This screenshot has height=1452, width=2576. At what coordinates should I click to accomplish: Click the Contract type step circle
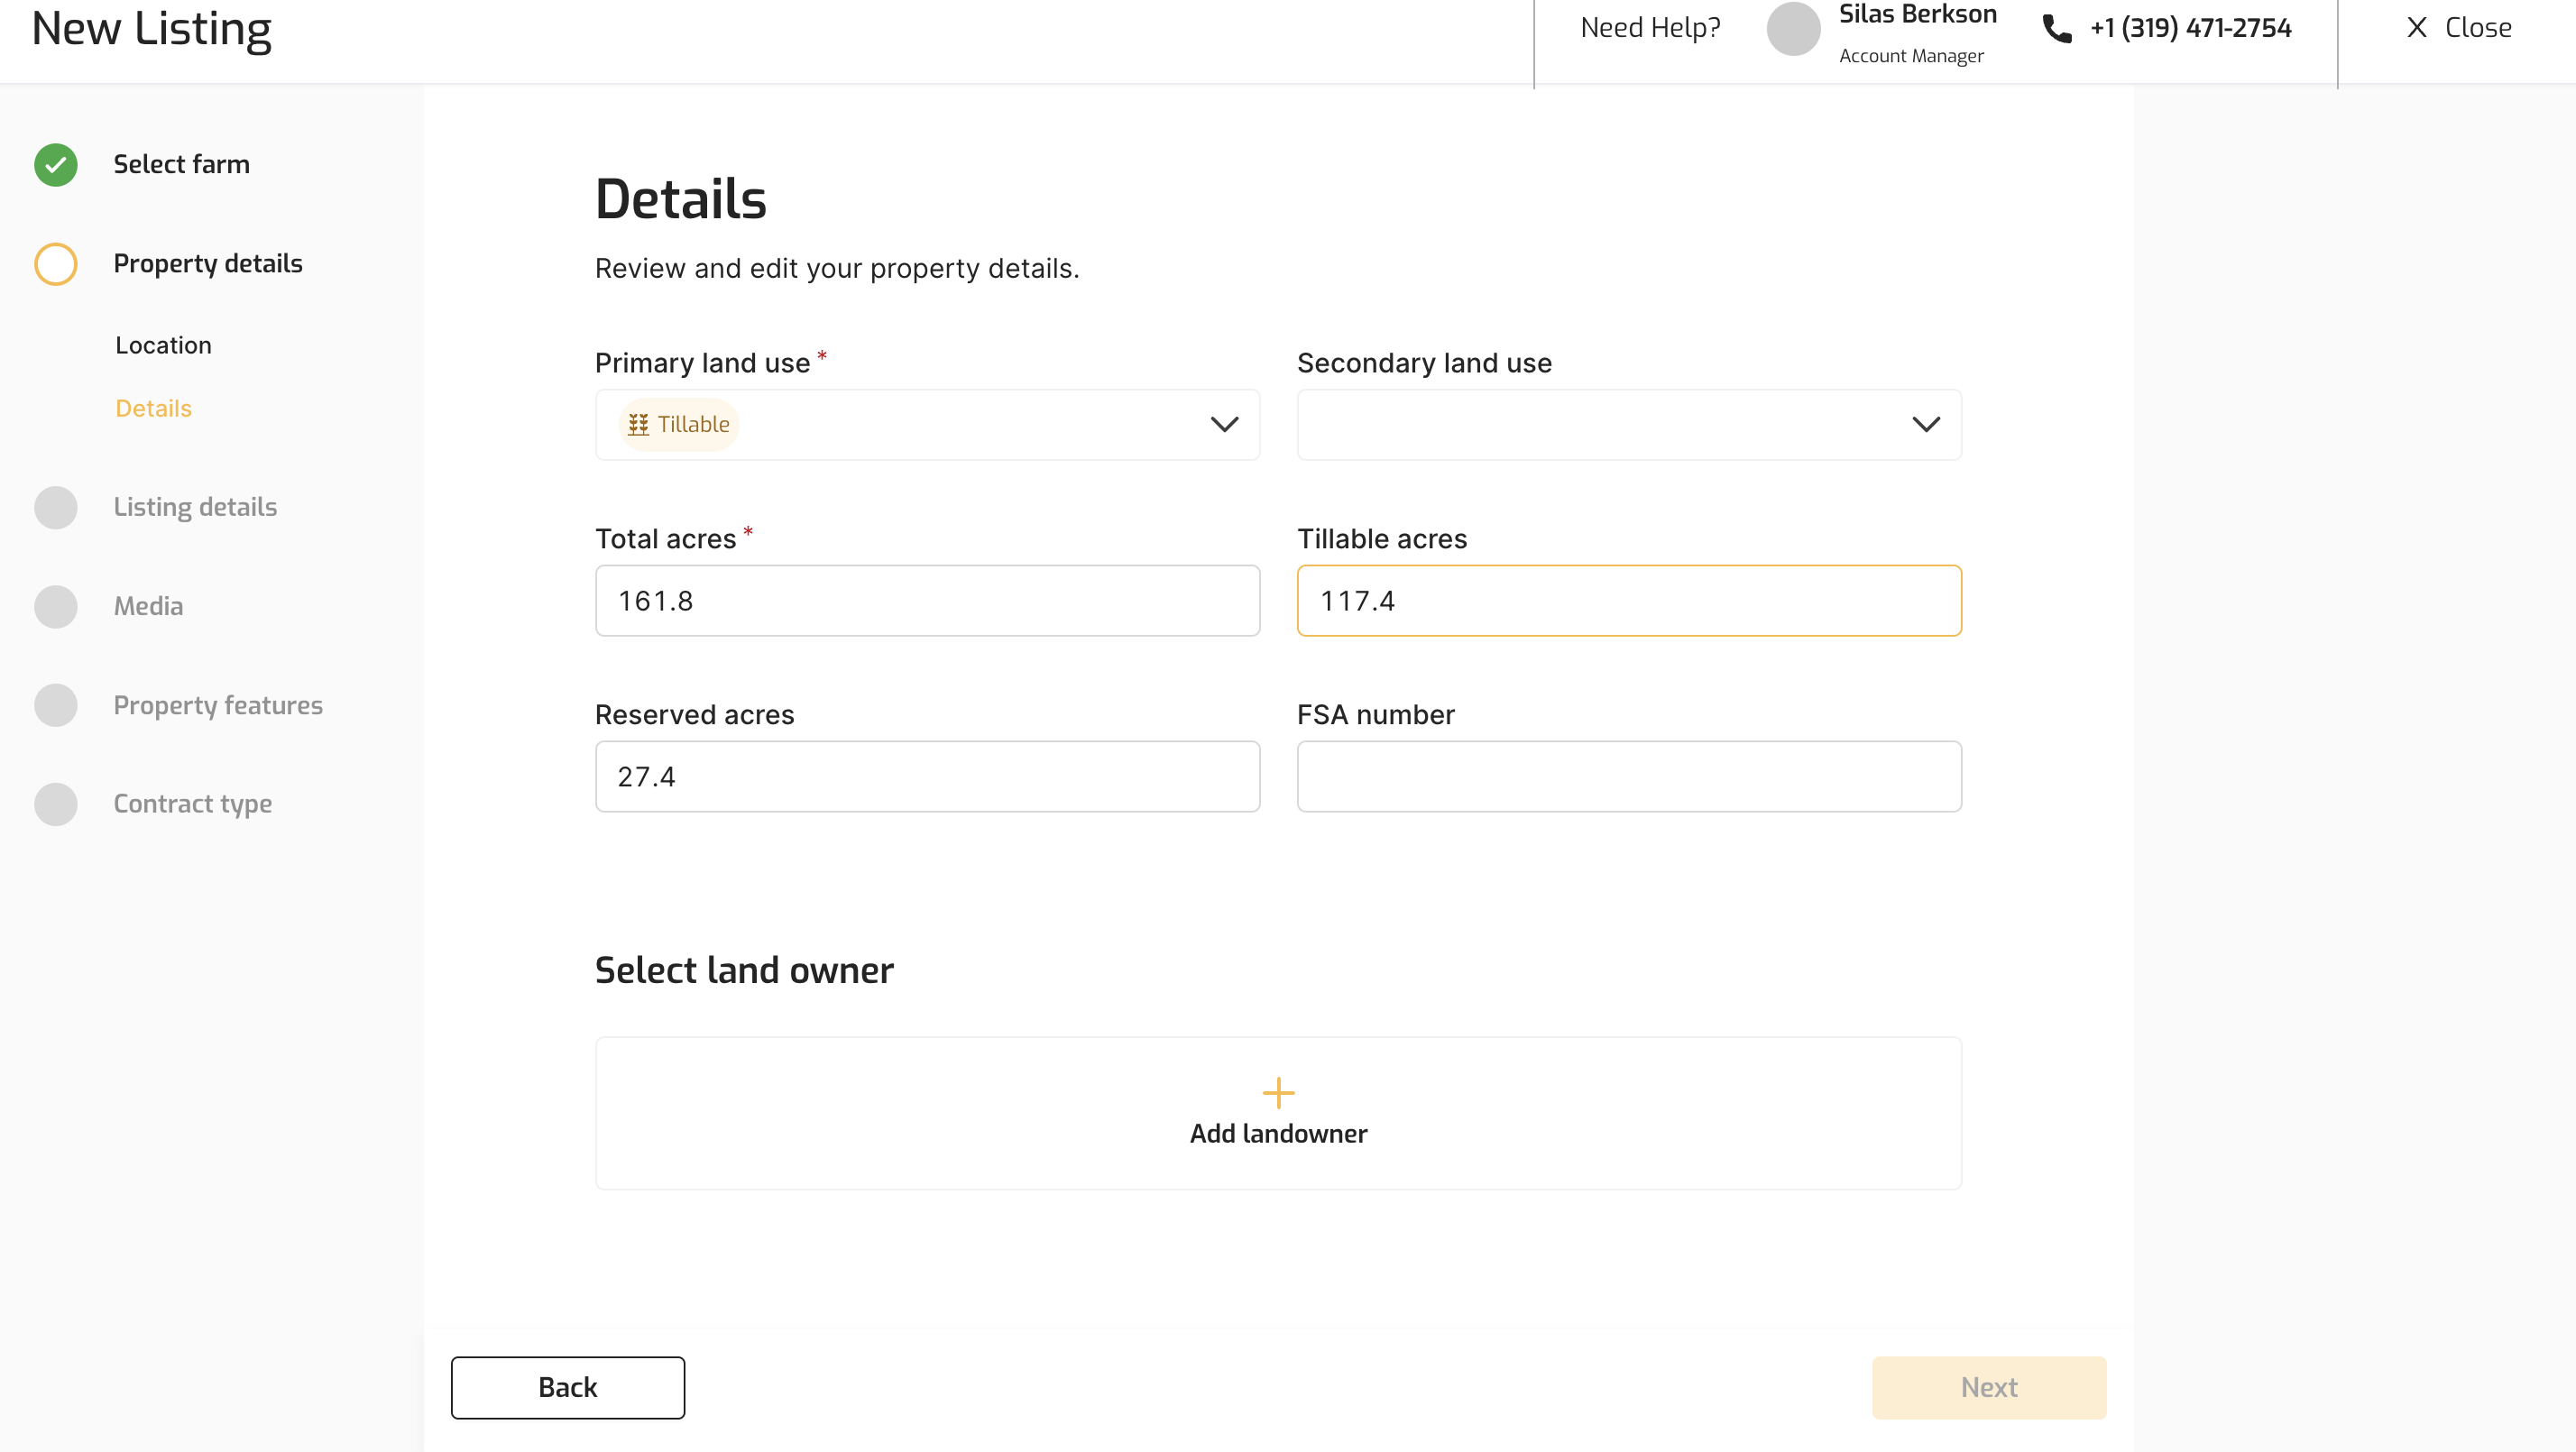click(x=56, y=804)
